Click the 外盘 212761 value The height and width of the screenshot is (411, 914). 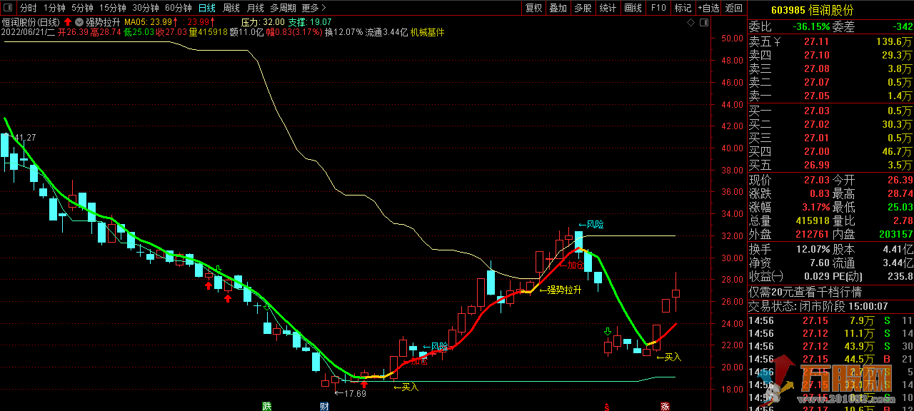812,234
